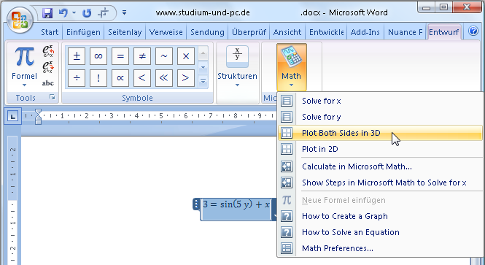Open Math Preferences
This screenshot has height=265, width=485.
(x=380, y=248)
